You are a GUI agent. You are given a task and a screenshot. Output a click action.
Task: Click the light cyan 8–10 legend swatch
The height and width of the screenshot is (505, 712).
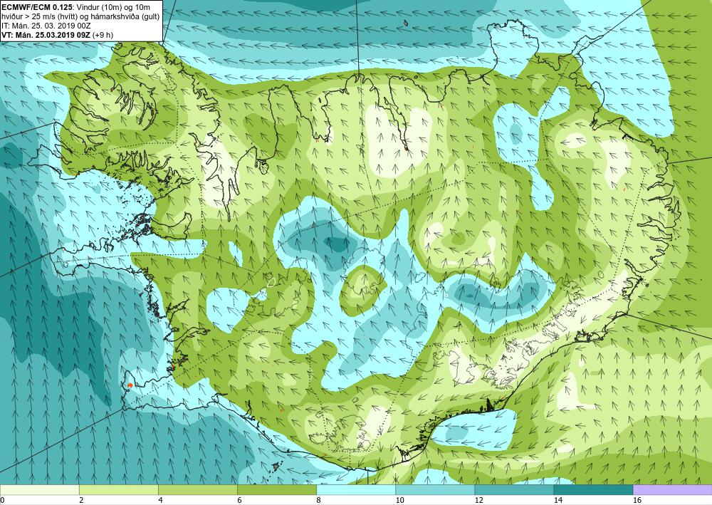(356, 489)
